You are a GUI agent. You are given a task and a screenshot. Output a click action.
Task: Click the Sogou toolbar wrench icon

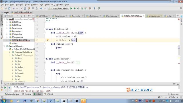(x=151, y=90)
